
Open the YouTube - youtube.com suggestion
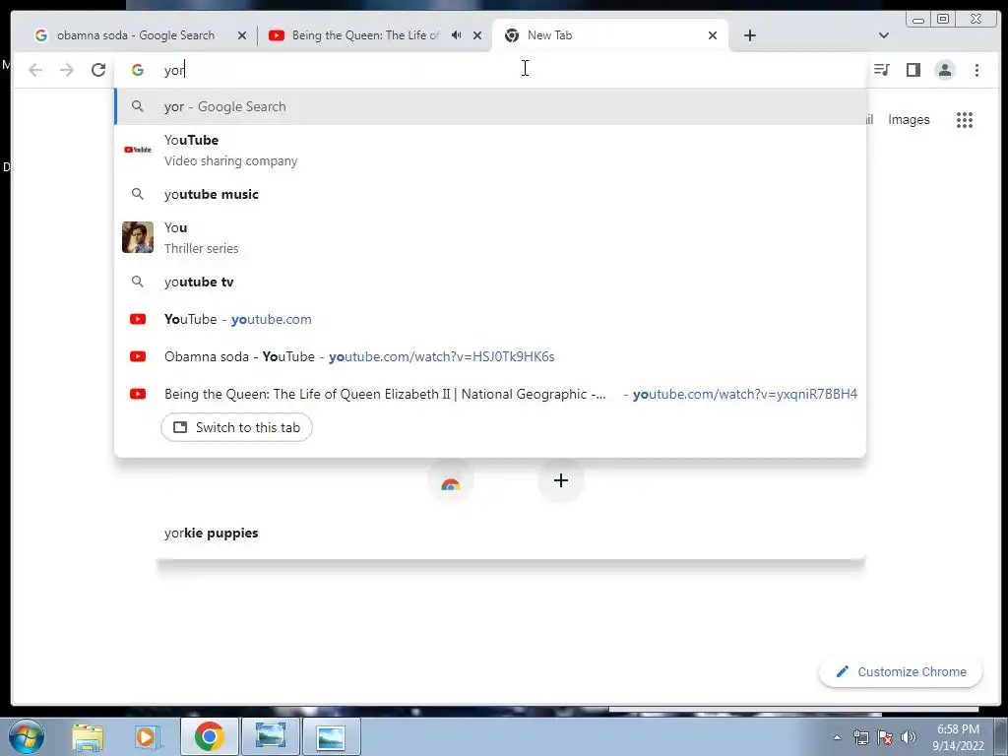490,319
